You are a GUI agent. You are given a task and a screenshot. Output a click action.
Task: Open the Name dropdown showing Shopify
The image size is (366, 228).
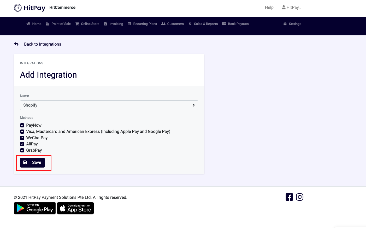[109, 105]
